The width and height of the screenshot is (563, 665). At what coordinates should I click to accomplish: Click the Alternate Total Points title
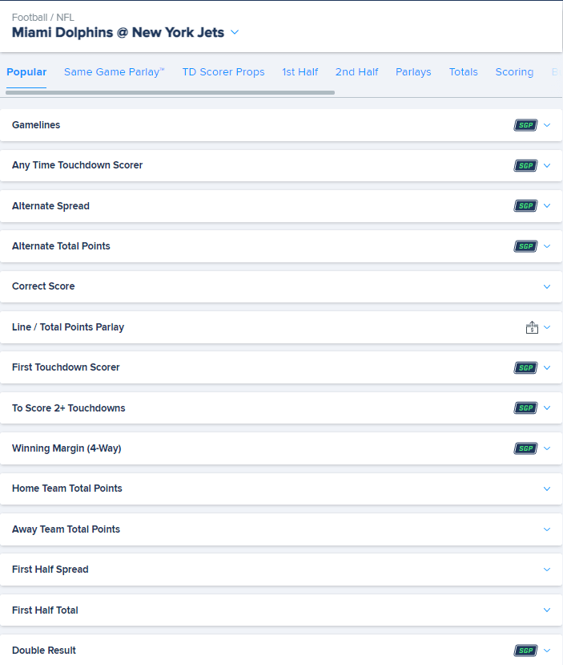[61, 246]
